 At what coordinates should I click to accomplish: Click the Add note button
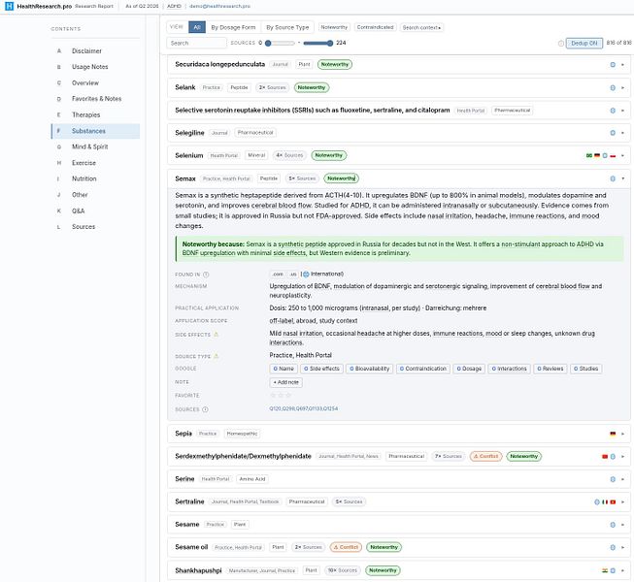coord(285,382)
